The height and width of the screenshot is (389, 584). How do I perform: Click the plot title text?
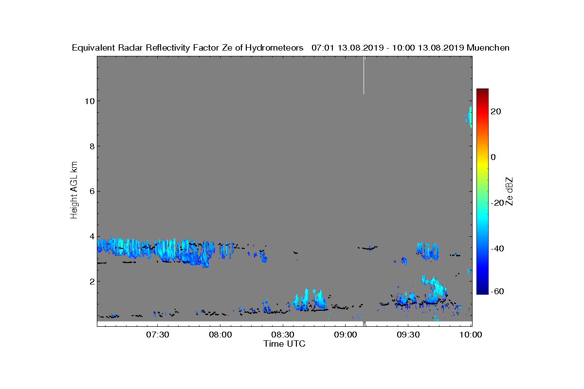coord(291,48)
